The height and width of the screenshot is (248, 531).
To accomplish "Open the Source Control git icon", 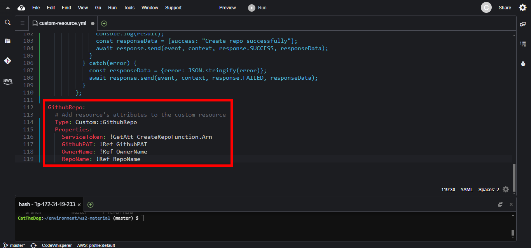I will pyautogui.click(x=7, y=61).
